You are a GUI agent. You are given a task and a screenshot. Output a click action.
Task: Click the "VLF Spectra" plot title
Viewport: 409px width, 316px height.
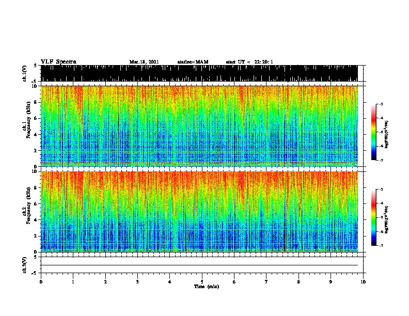click(58, 62)
